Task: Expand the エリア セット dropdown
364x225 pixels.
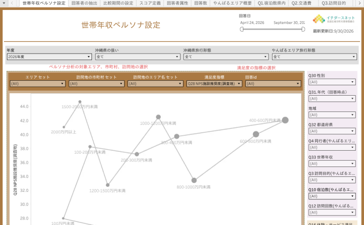Action: click(x=38, y=84)
